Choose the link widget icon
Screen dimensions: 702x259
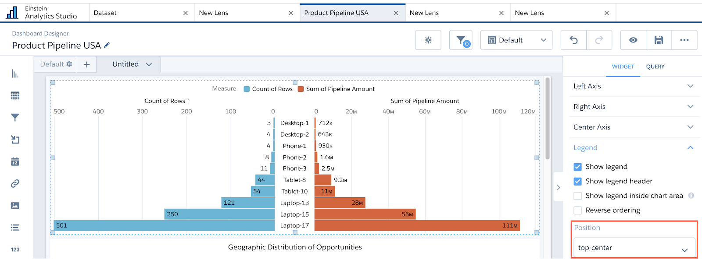(15, 183)
